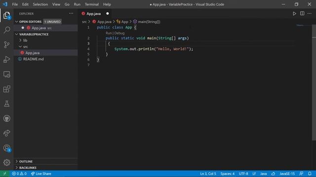
Task: Change the LF end of line sequence
Action: pyautogui.click(x=254, y=174)
